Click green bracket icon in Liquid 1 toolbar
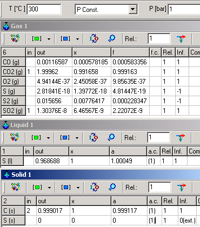Screen dimensions: 200x227 click(36, 138)
